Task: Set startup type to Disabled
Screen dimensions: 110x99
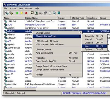Action: [94, 43]
